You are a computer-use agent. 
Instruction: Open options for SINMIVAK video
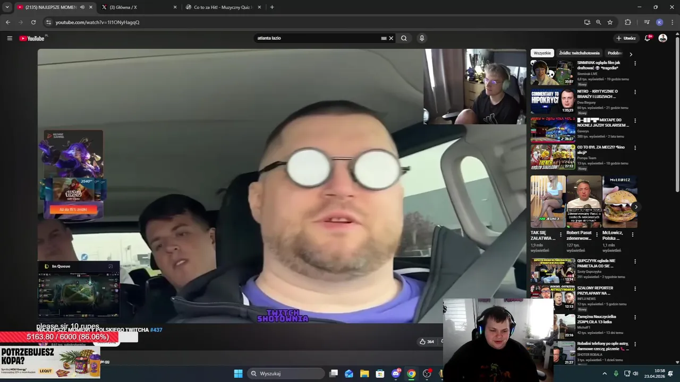click(635, 63)
